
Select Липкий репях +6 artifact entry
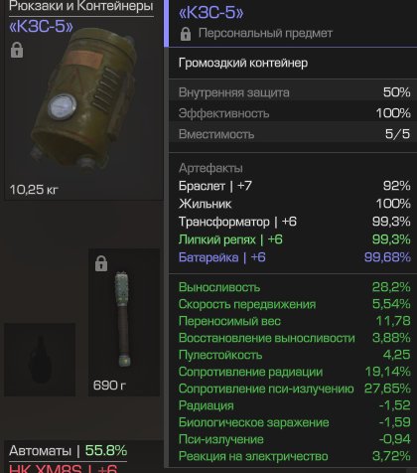[294, 239]
